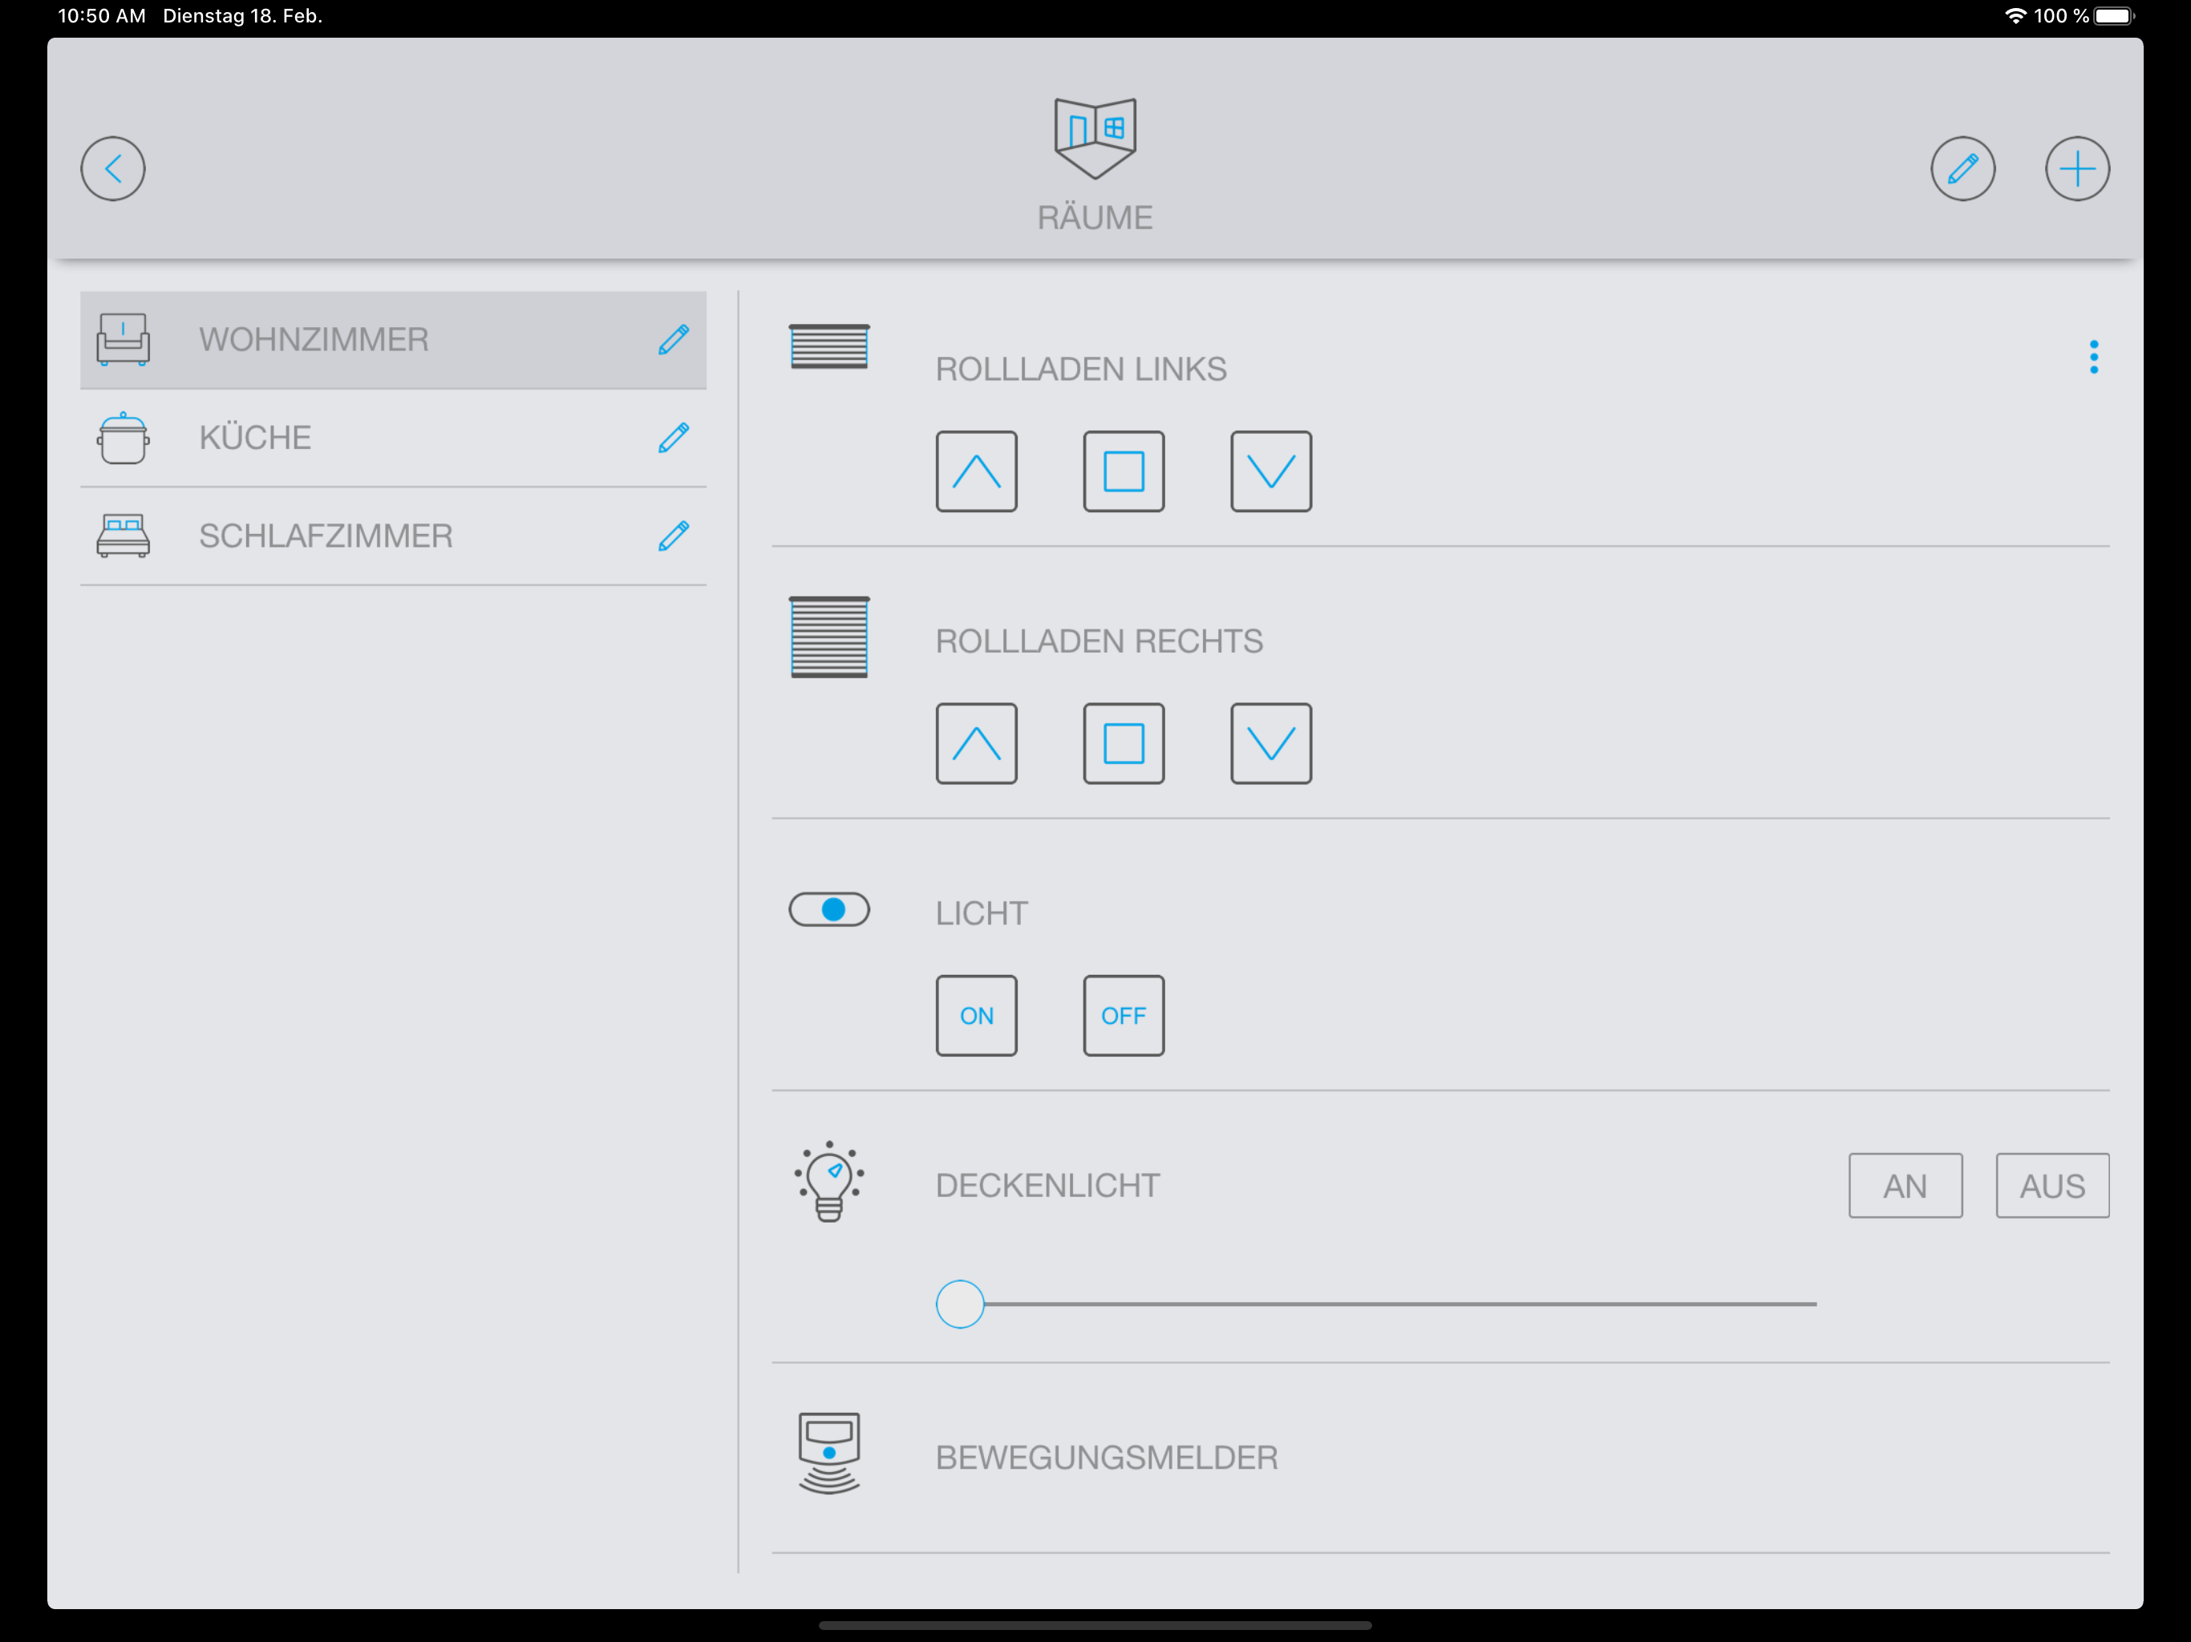Click the Wohnzimmer armchair icon
This screenshot has width=2191, height=1642.
123,340
